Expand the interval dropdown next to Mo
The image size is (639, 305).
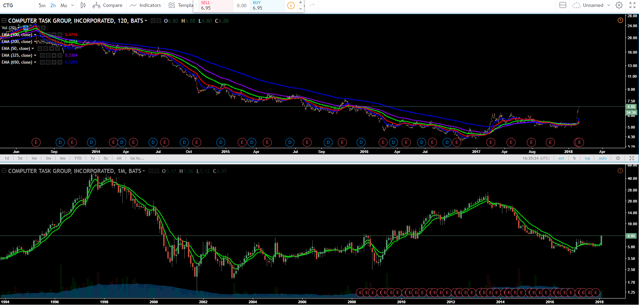[72, 5]
